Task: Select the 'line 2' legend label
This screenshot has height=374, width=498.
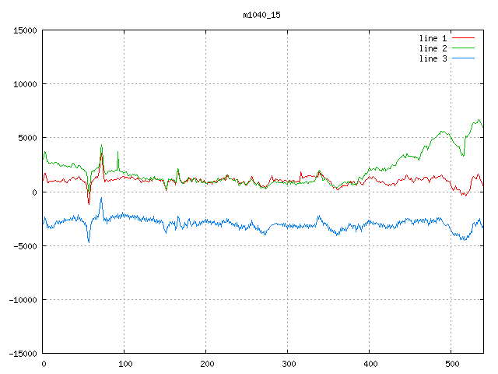Action: click(433, 48)
